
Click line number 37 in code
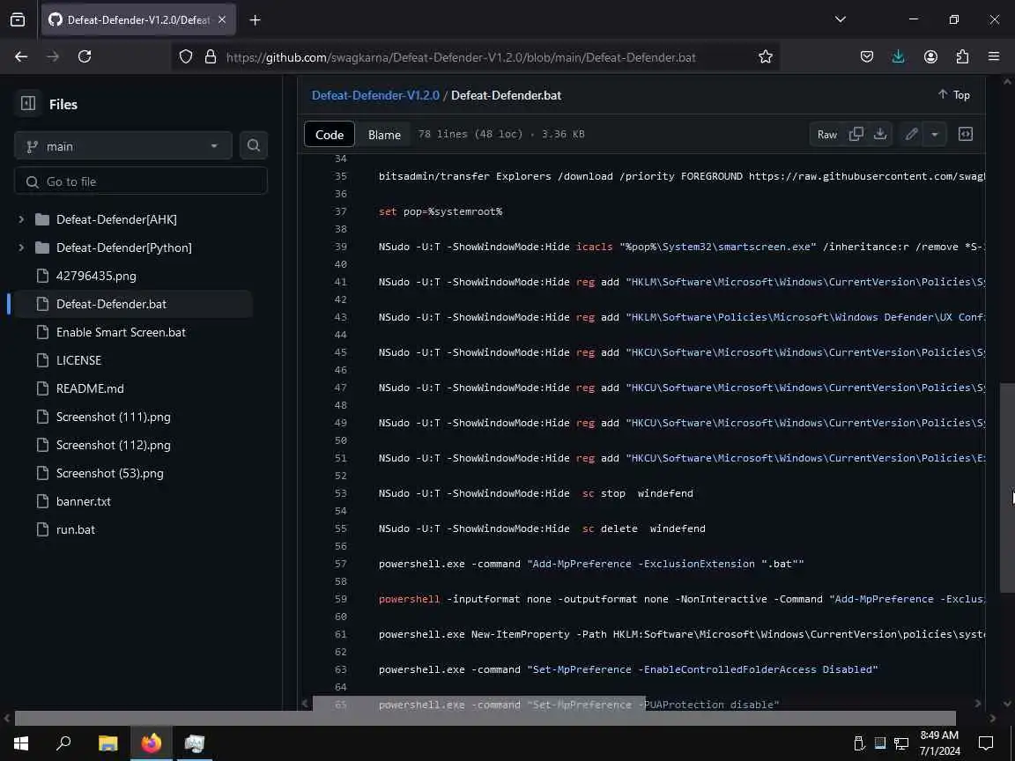coord(340,211)
